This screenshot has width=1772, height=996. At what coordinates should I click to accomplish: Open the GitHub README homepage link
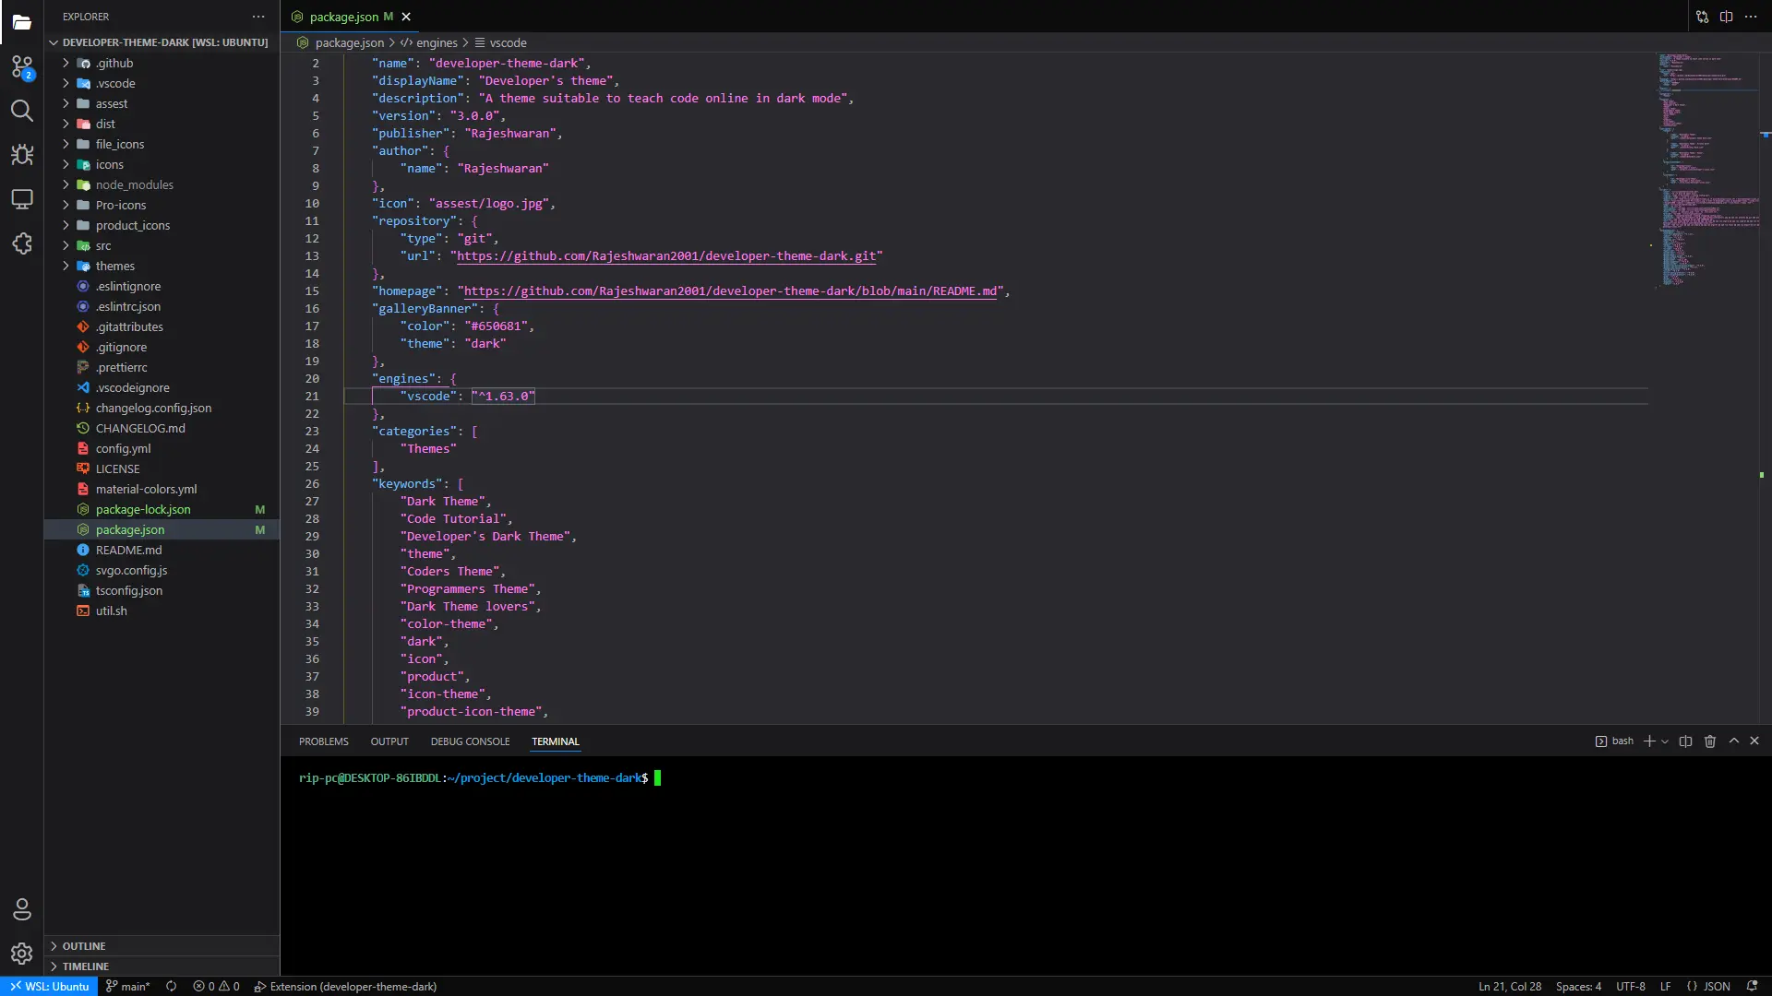(x=730, y=291)
